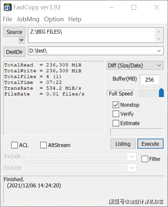Enable the Verify checkbox
Screen dimensions: 168x207
116,114
